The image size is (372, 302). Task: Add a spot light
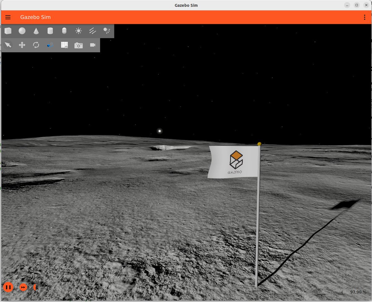[107, 31]
